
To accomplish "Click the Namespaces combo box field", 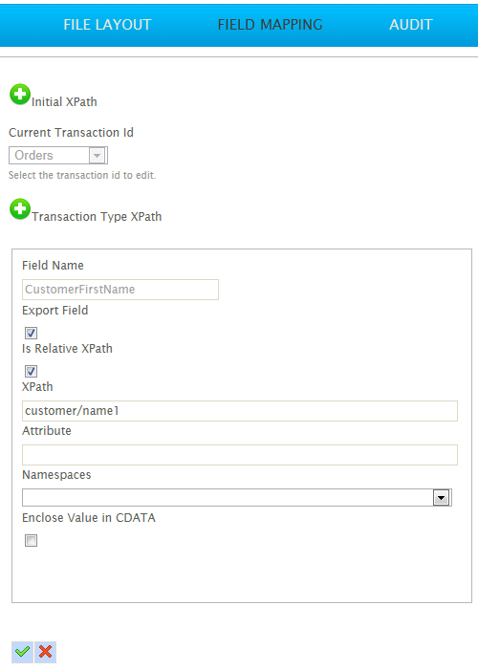I will point(237,498).
